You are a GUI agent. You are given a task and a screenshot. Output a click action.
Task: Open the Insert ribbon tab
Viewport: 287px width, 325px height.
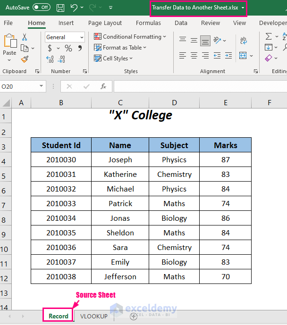coord(66,23)
